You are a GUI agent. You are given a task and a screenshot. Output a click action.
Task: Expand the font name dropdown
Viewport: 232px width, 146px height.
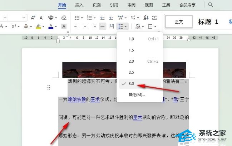[x=5, y=18]
